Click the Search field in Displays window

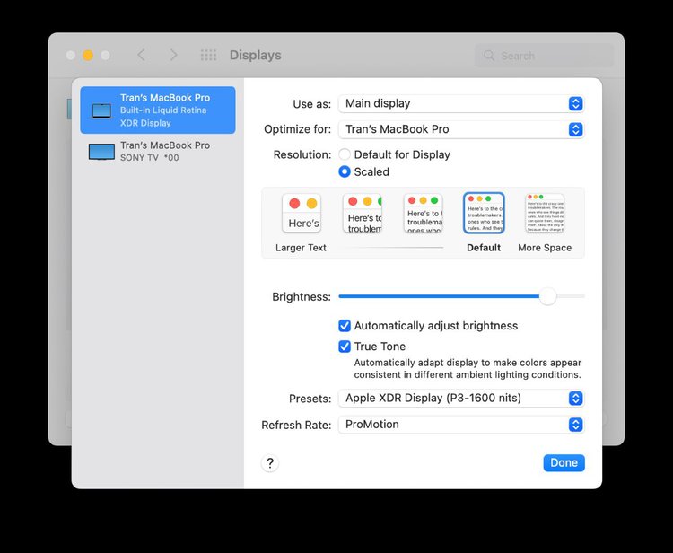click(545, 56)
